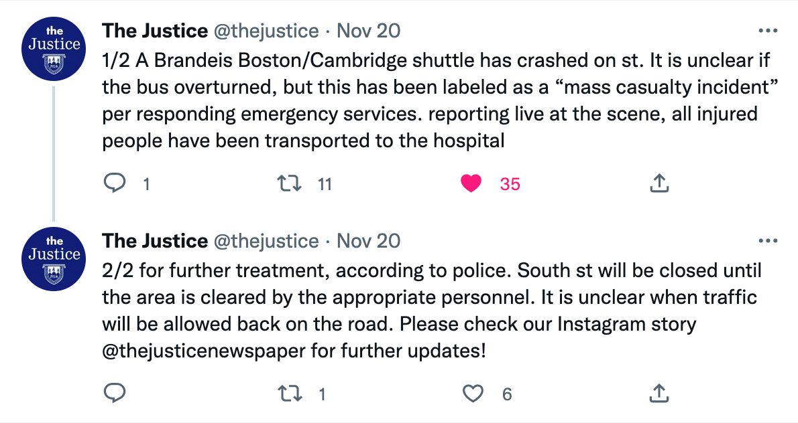Viewport: 798px width, 423px height.
Task: Reply to the second 2/2 tweet
Action: point(114,394)
